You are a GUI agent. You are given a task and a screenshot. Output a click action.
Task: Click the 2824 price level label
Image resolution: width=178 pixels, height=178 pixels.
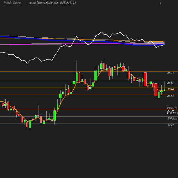(171, 73)
